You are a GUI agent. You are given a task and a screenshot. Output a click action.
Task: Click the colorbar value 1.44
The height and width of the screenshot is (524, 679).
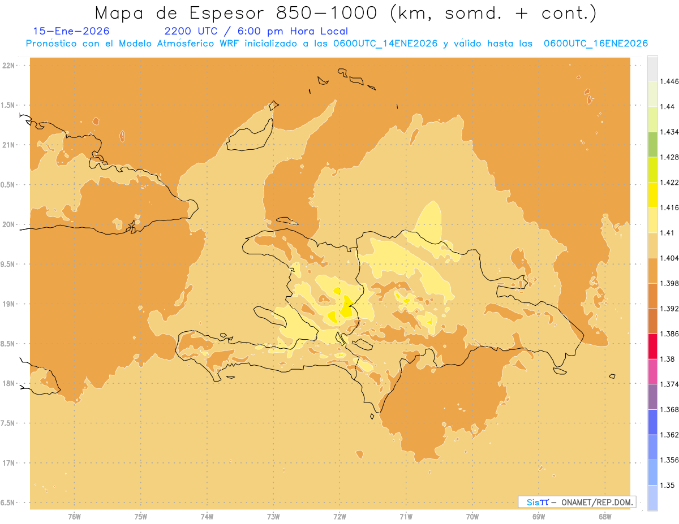point(667,106)
